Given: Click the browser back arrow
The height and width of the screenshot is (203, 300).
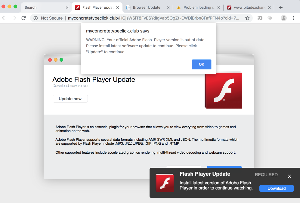Looking at the screenshot, I should click(4, 18).
